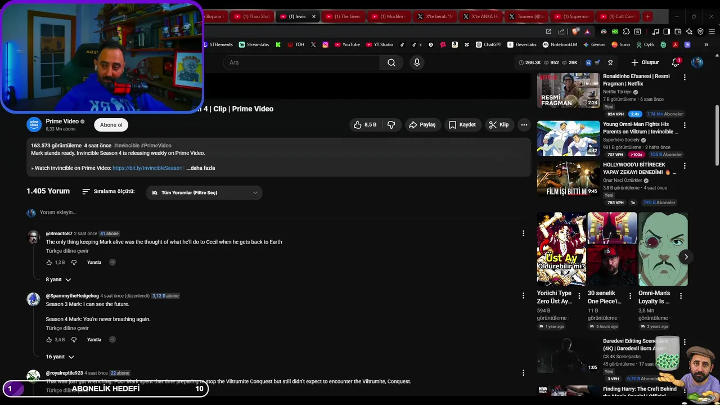Open the Paylaş share dialog

pos(422,125)
